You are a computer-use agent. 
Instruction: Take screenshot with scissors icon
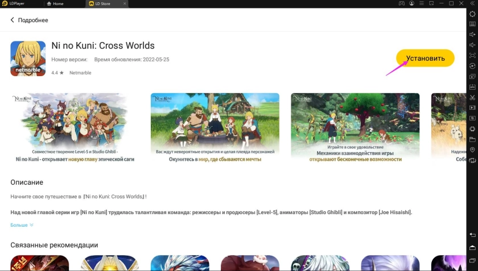[x=472, y=98]
